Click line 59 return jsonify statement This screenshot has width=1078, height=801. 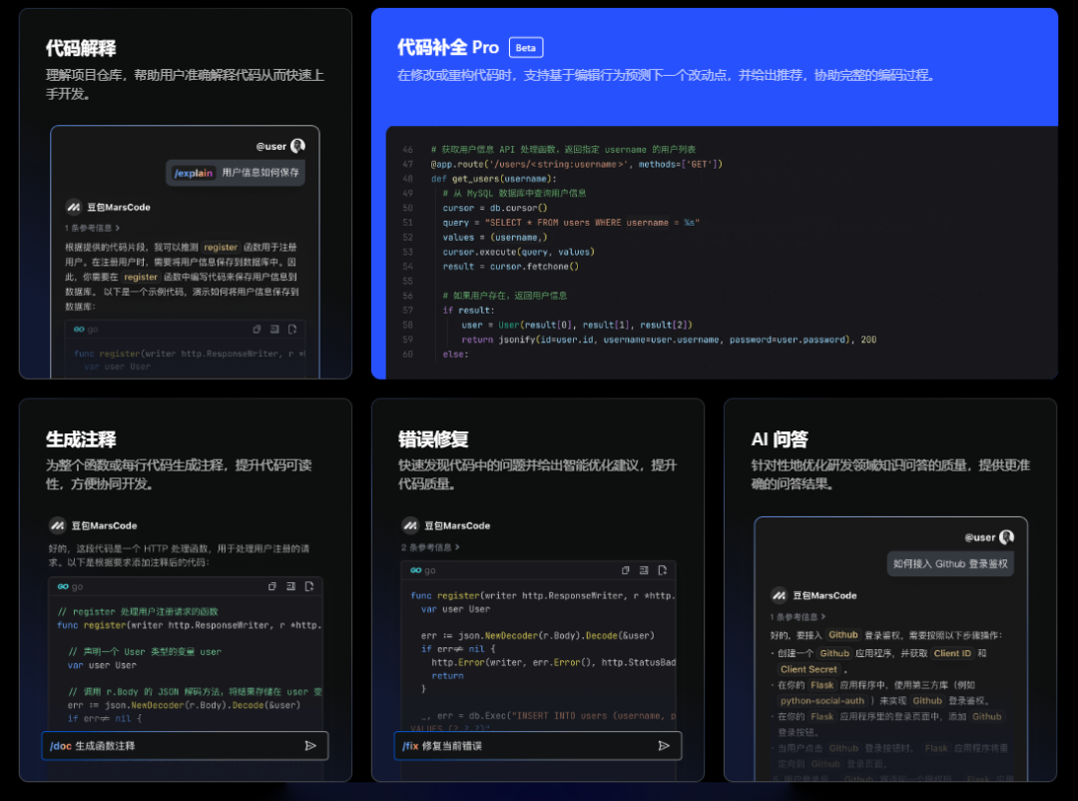click(x=668, y=340)
